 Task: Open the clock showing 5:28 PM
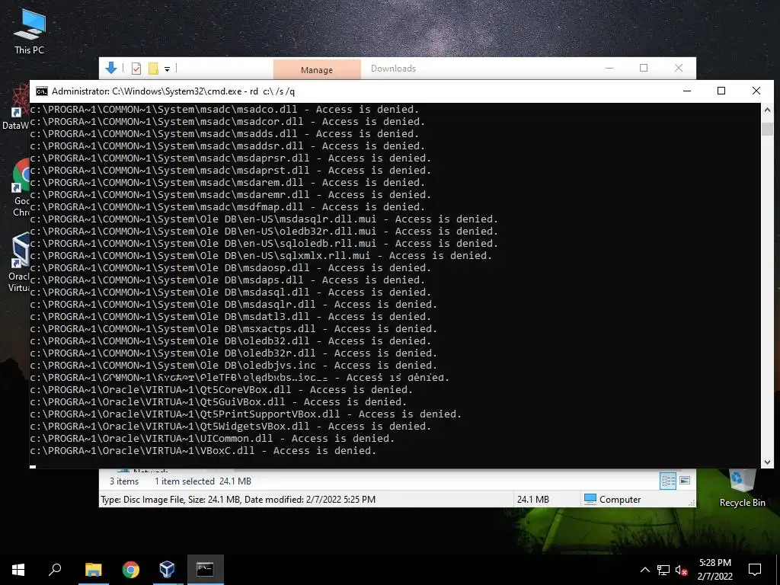click(714, 569)
